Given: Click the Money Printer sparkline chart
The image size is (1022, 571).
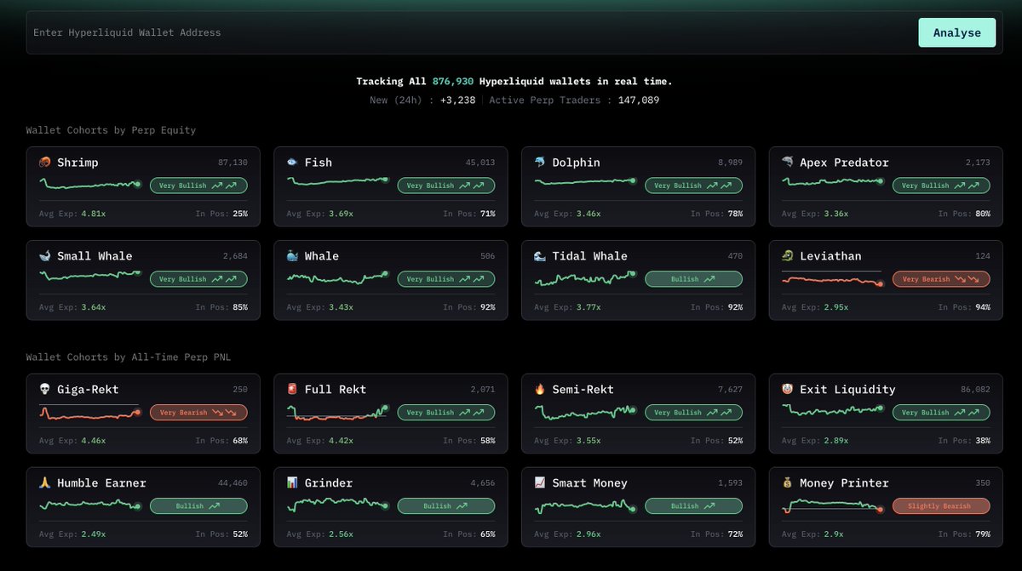Looking at the screenshot, I should click(x=832, y=506).
